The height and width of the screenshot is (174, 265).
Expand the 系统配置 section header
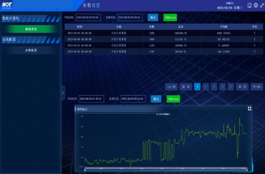(x=31, y=40)
